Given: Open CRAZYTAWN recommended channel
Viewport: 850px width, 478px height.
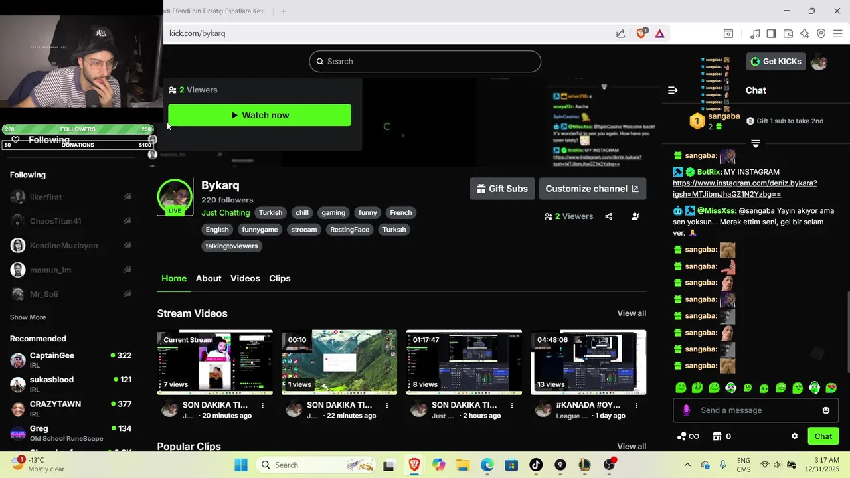Looking at the screenshot, I should tap(71, 408).
